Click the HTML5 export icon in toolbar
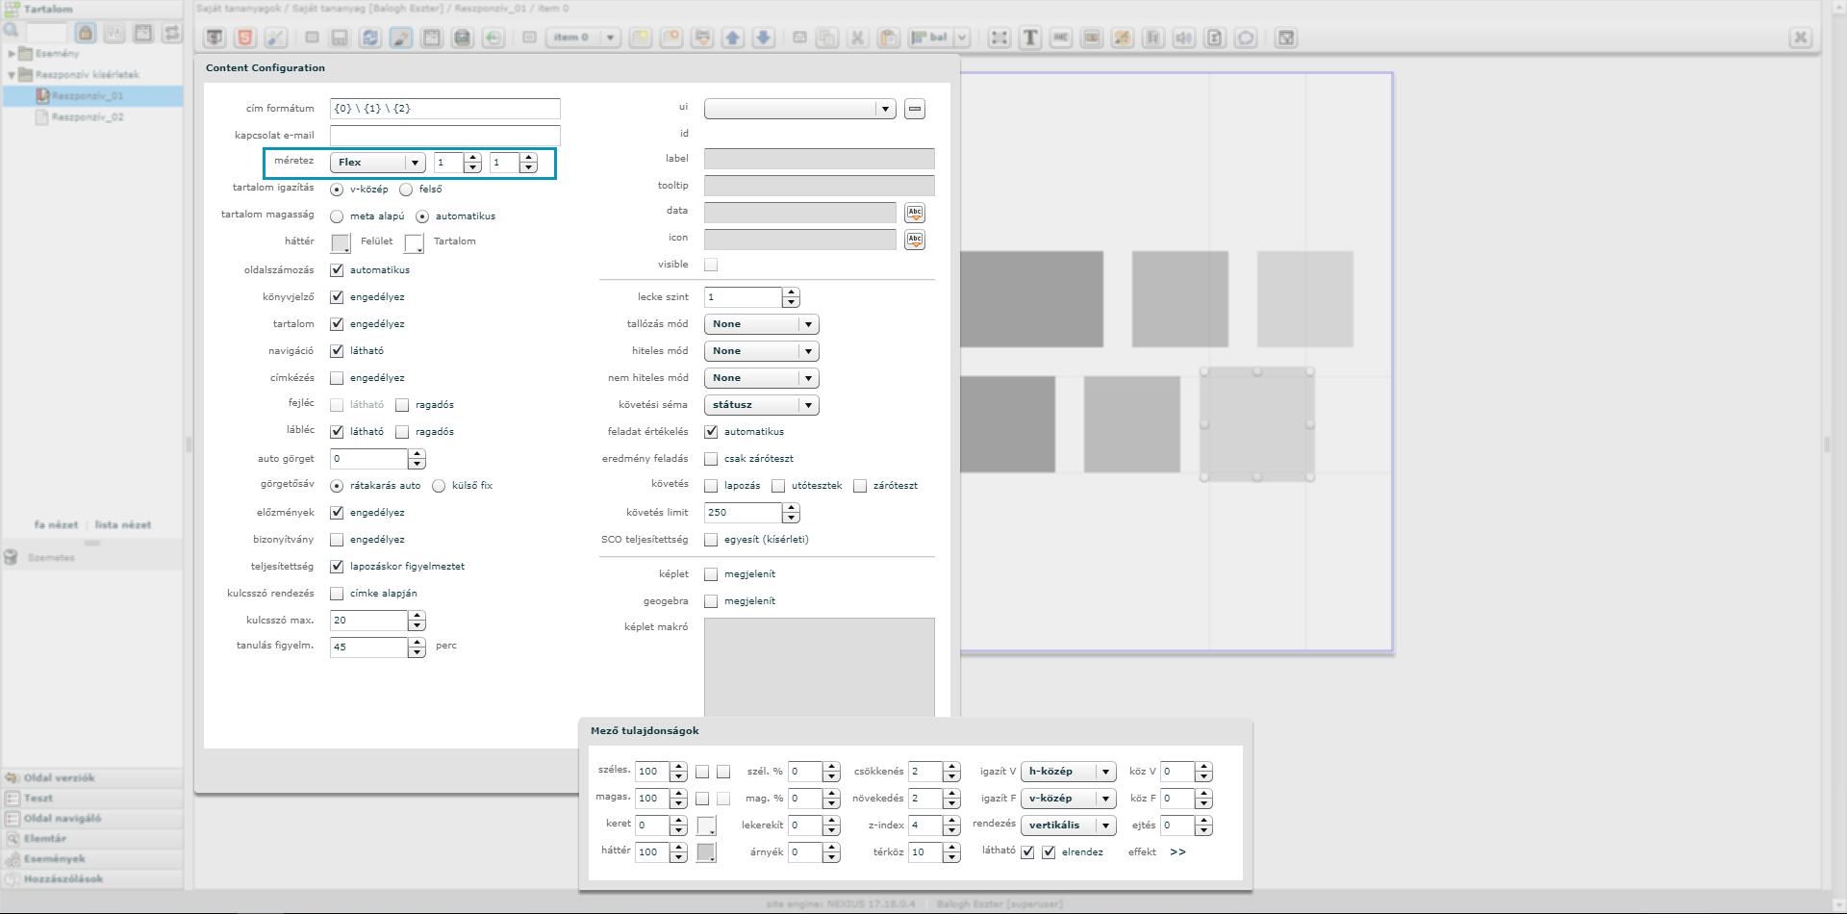Screen dimensions: 1847x914 pos(245,38)
